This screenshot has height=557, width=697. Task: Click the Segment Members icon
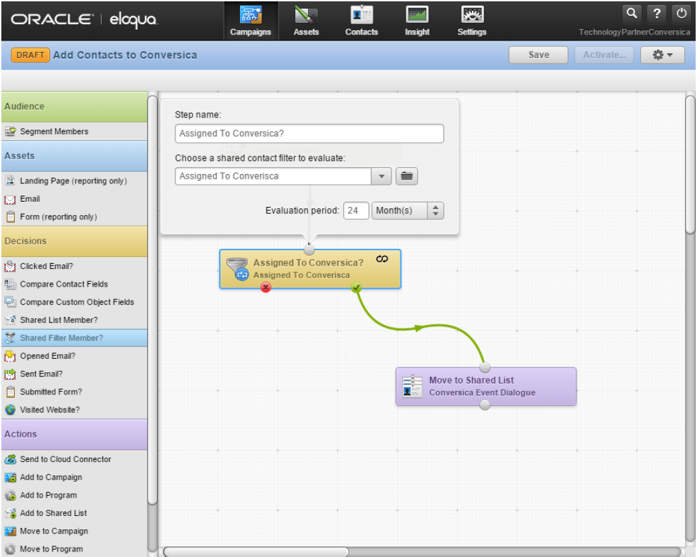pos(10,131)
